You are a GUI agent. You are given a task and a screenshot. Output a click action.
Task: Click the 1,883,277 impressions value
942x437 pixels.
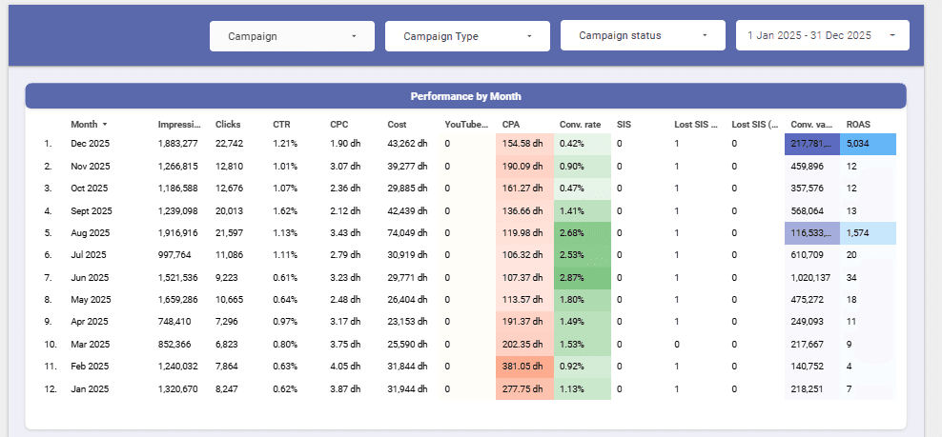click(178, 144)
